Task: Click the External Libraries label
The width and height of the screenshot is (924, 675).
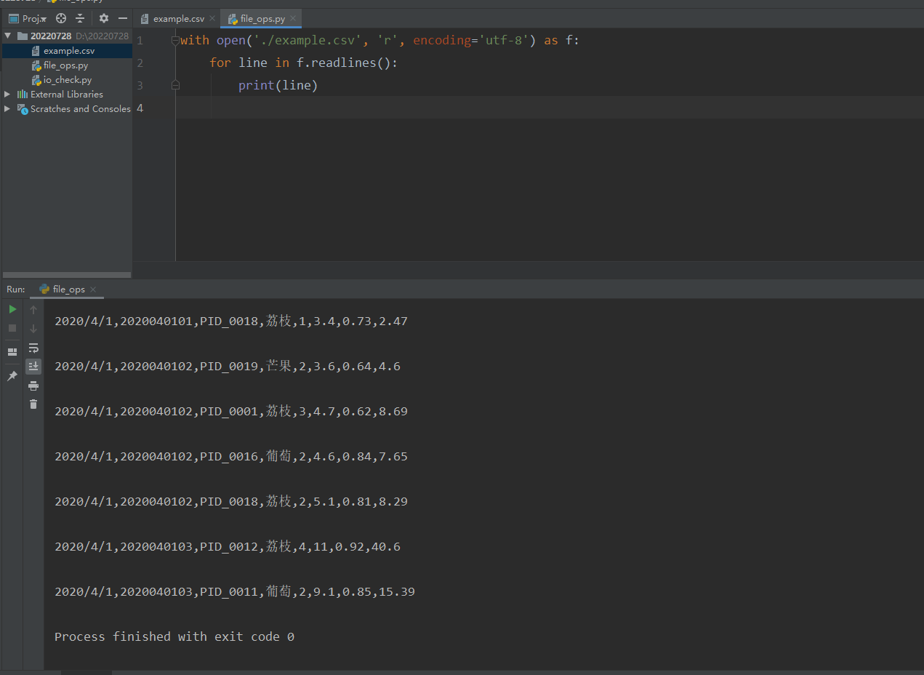Action: 67,94
